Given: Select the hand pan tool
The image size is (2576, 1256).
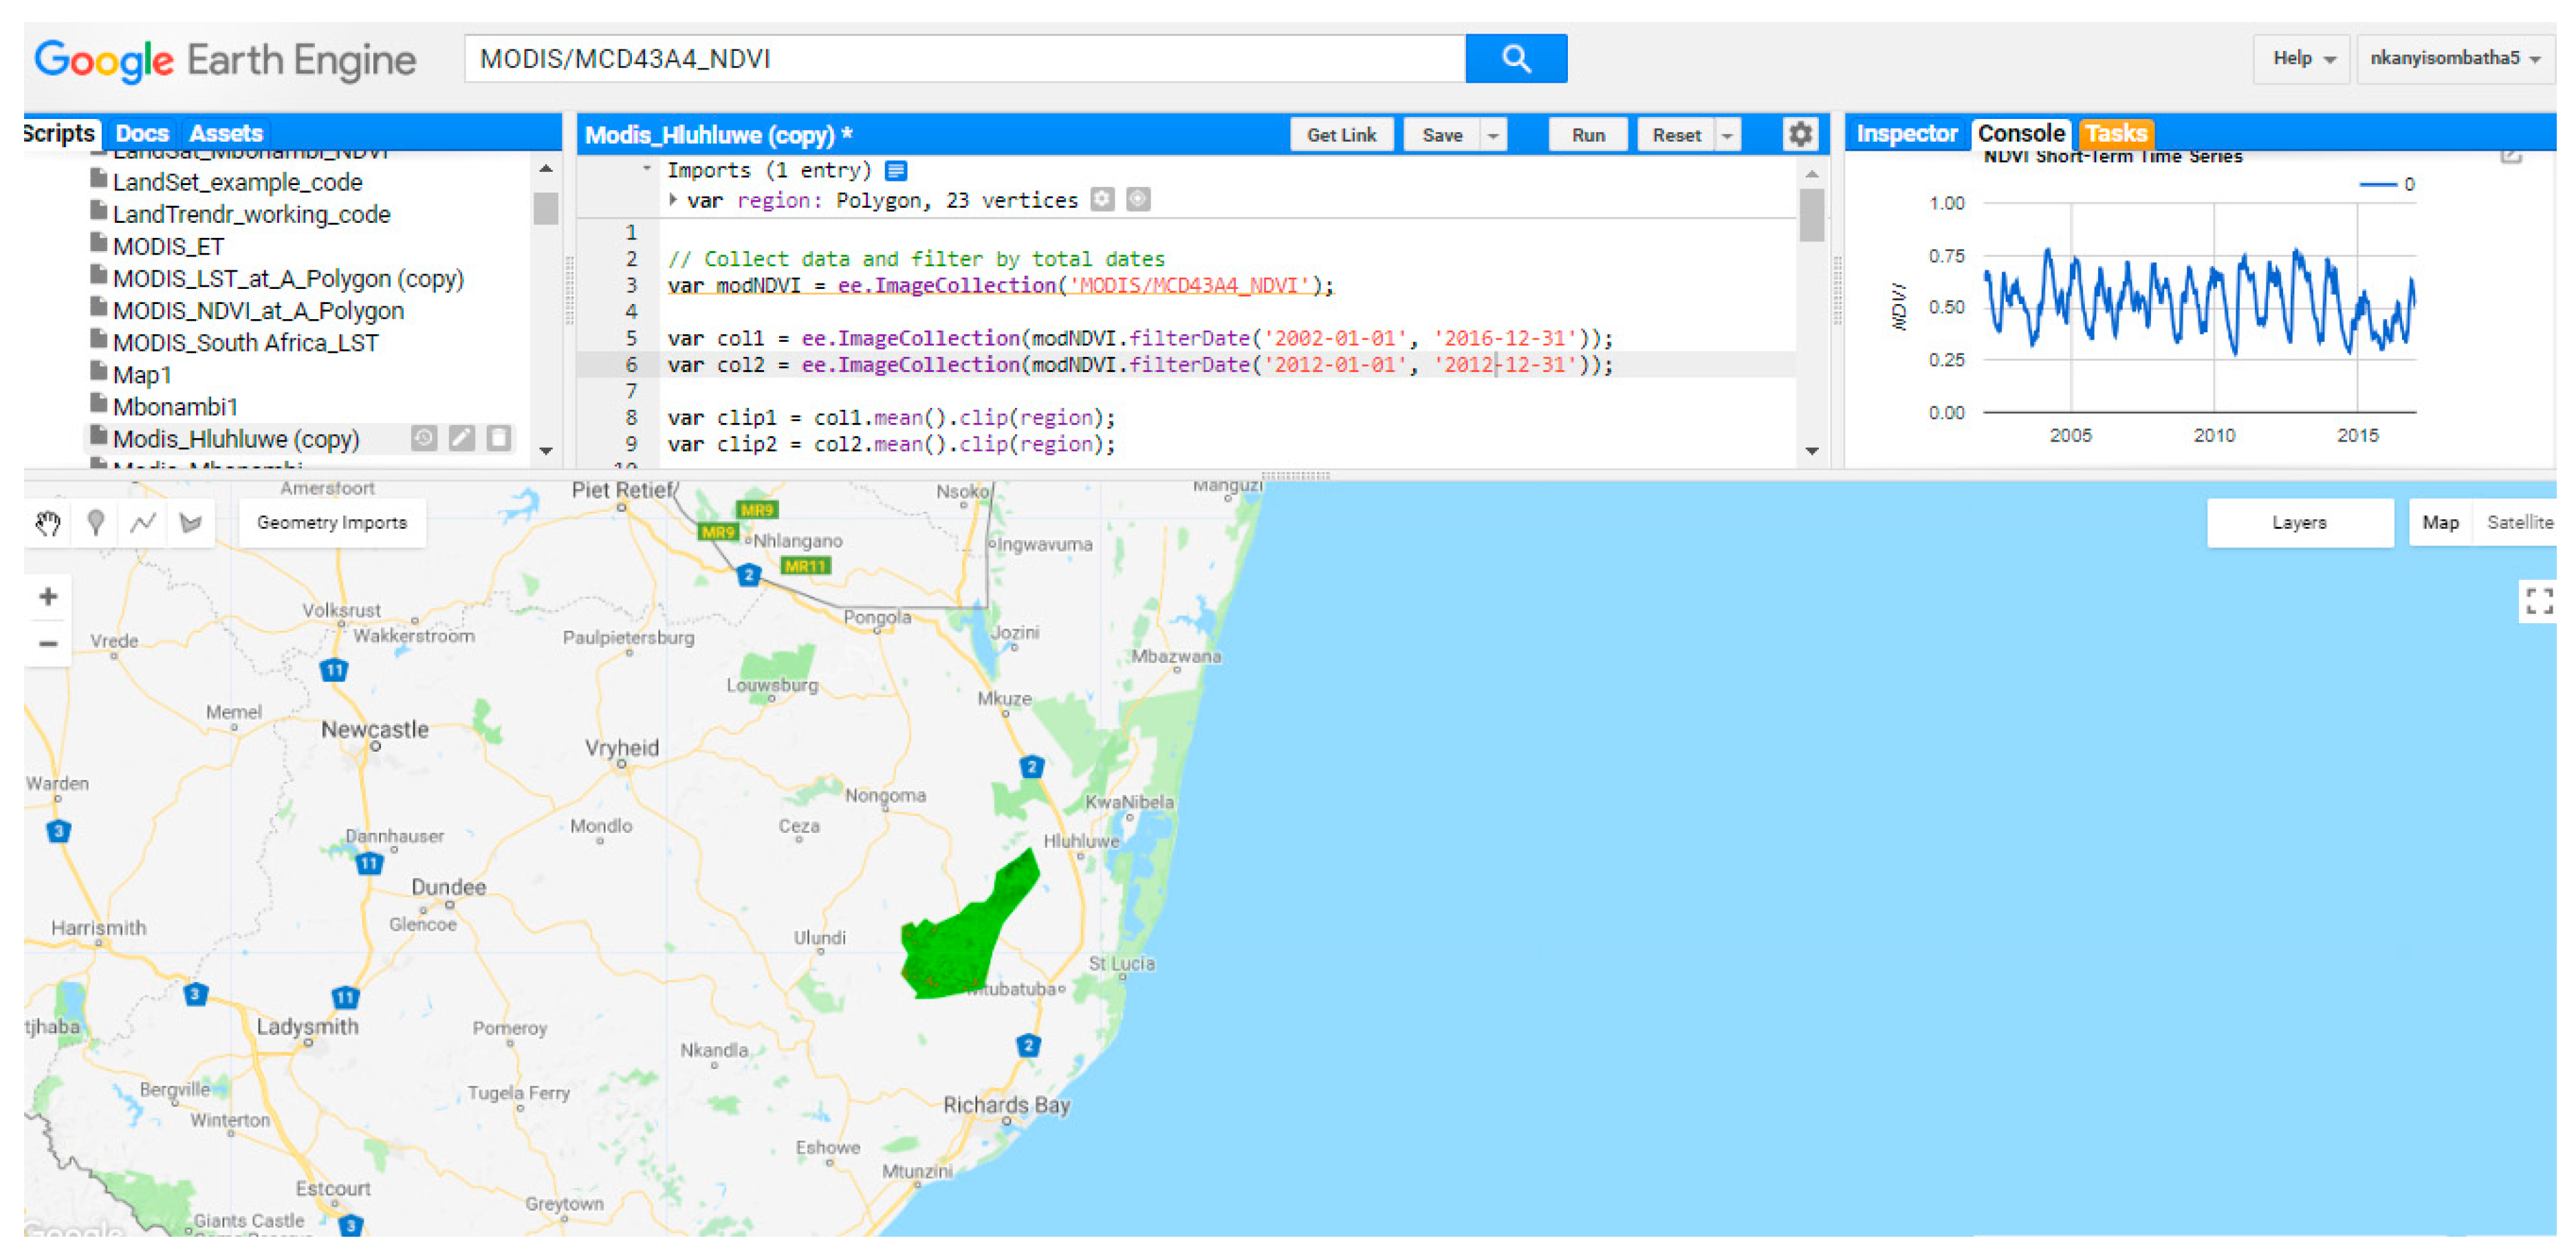Looking at the screenshot, I should coord(48,522).
